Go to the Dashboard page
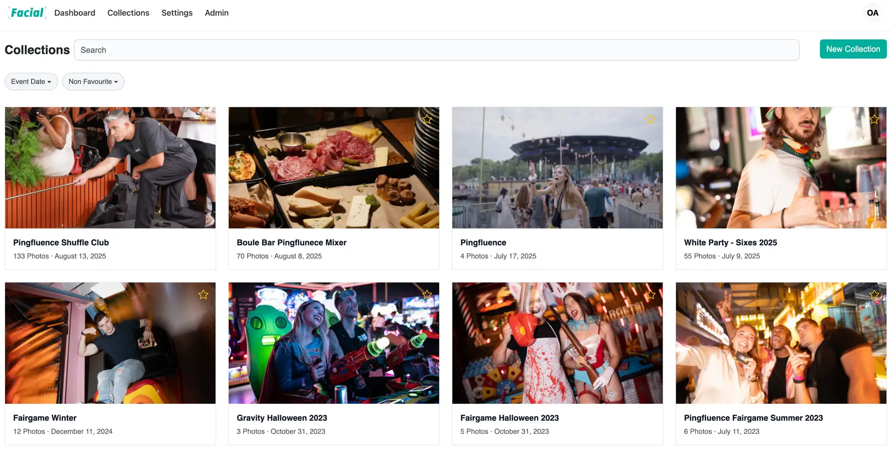This screenshot has width=891, height=451. pos(75,13)
